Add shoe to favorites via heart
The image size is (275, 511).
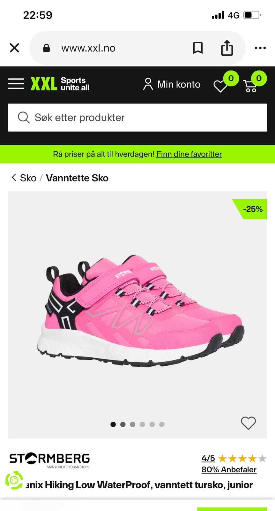(248, 423)
